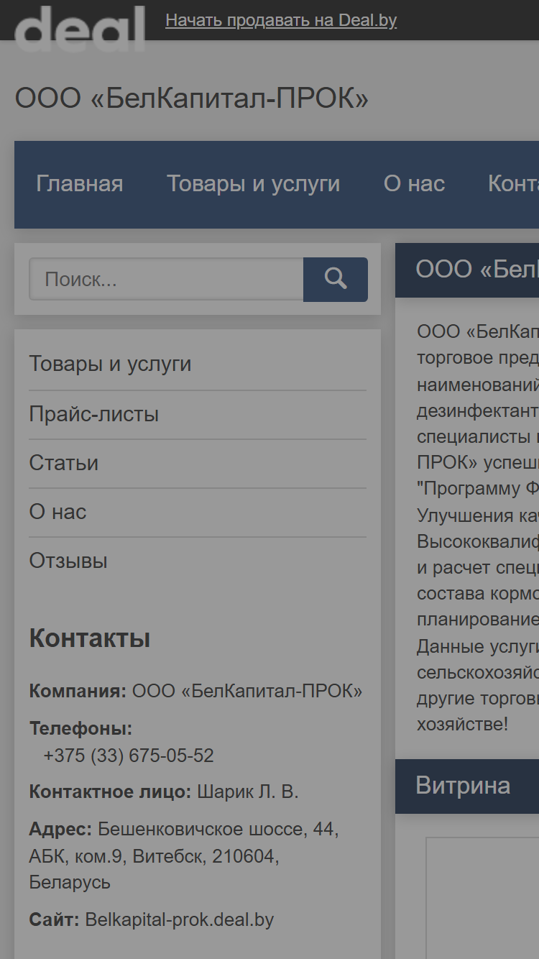Click company title ООО «БелКапитал-ПРОК» heading
This screenshot has height=959, width=539.
click(192, 98)
